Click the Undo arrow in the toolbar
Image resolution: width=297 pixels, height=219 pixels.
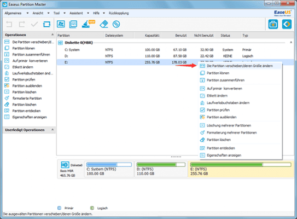pos(9,24)
